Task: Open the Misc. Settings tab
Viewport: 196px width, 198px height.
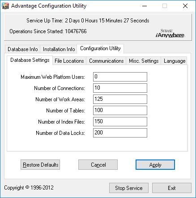Action: coord(144,61)
